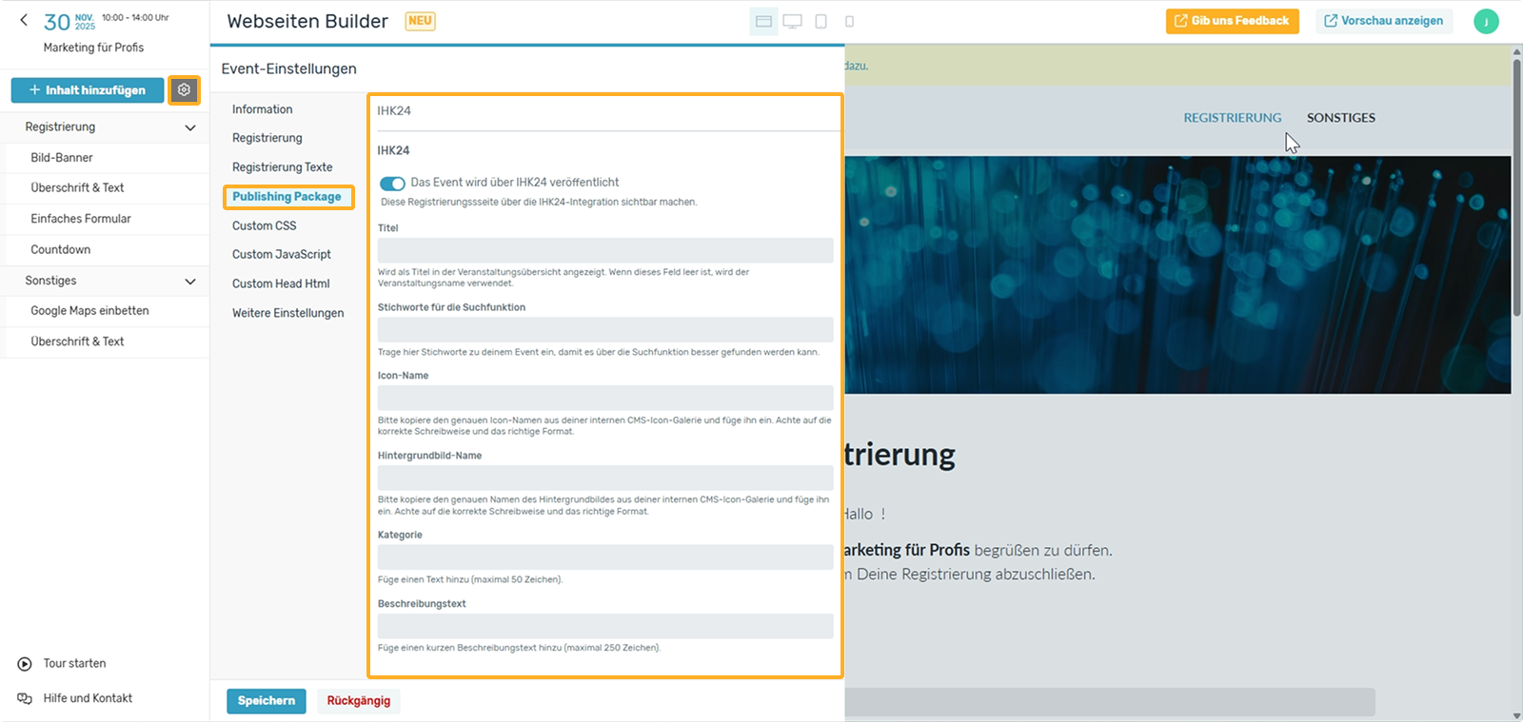Open the Custom CSS tab

(264, 225)
